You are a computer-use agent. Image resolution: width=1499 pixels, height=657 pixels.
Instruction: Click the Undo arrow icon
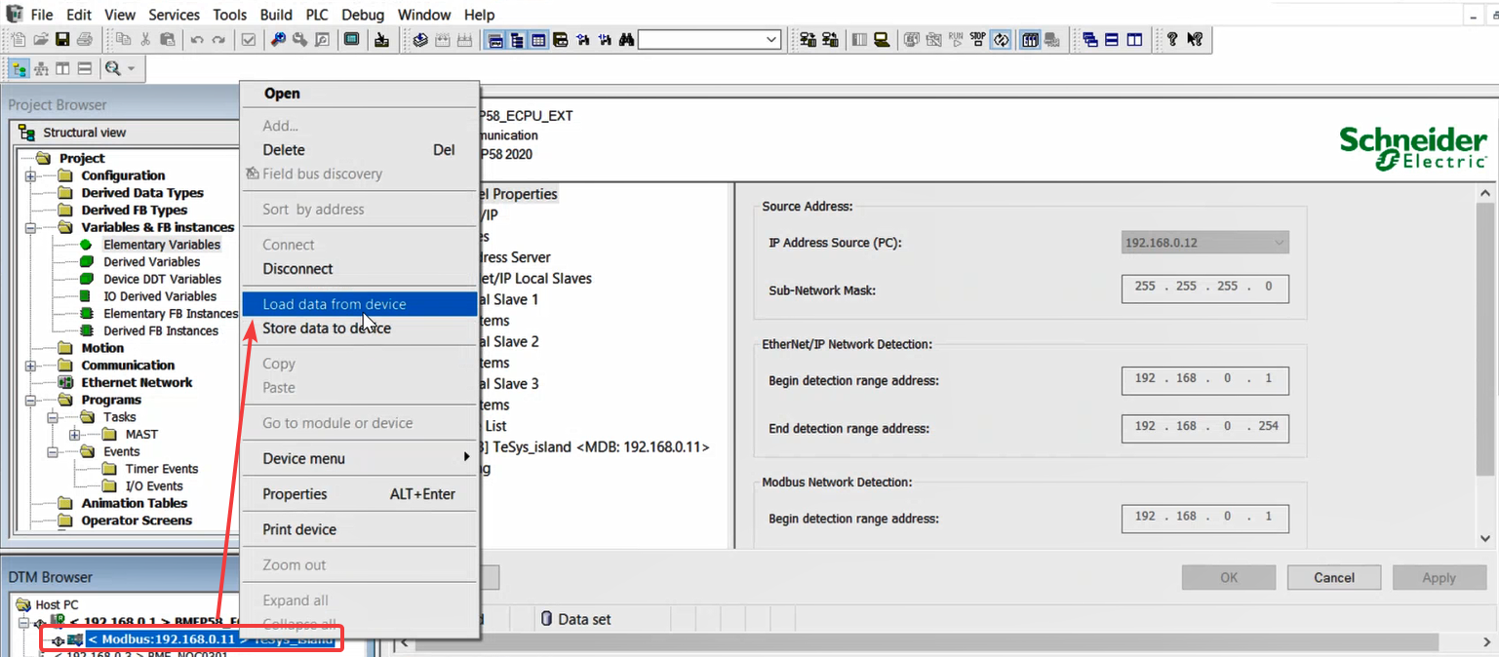(x=197, y=40)
